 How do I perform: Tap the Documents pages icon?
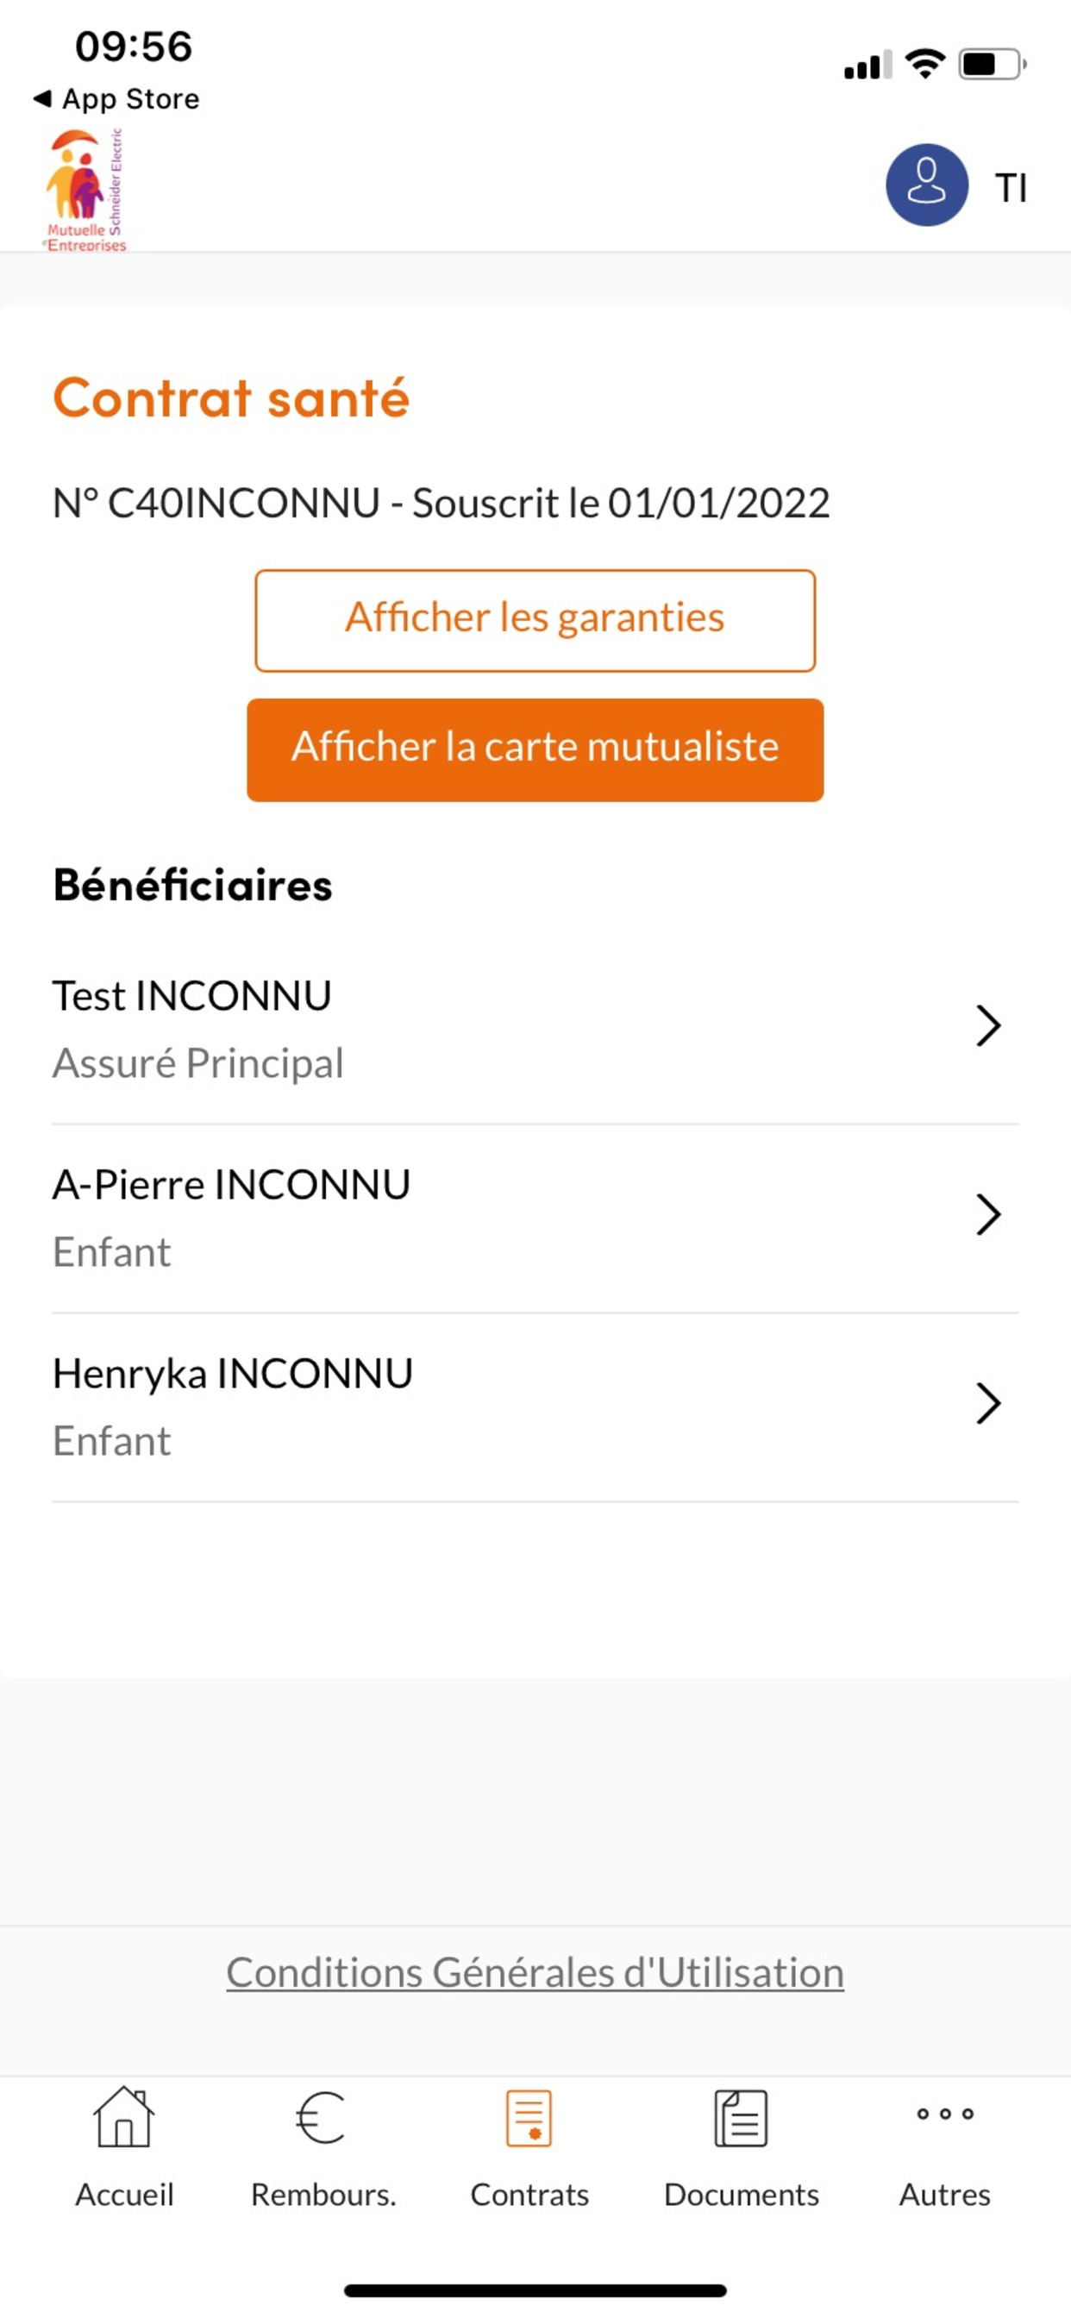741,2117
